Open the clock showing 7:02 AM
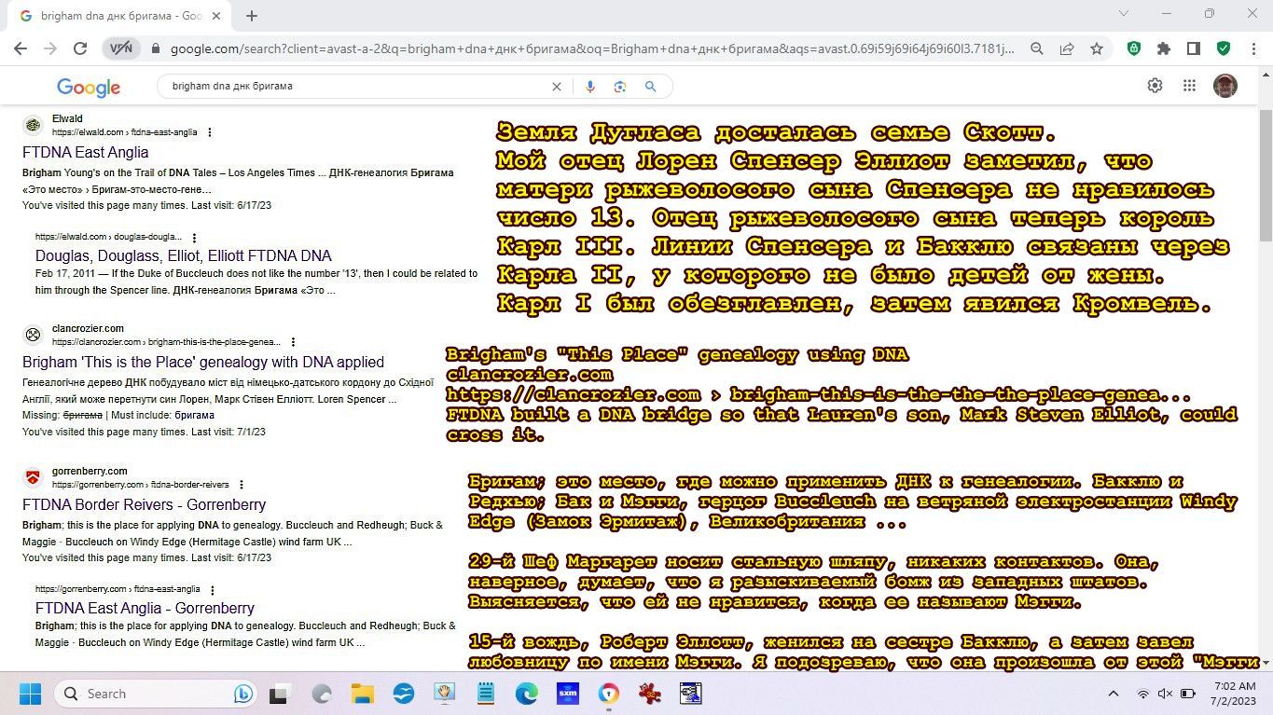Viewport: 1273px width, 715px height. pyautogui.click(x=1233, y=694)
